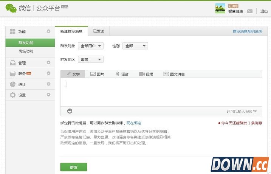Open 群发对象 全部用户 dropdown
The height and width of the screenshot is (174, 271).
click(91, 46)
